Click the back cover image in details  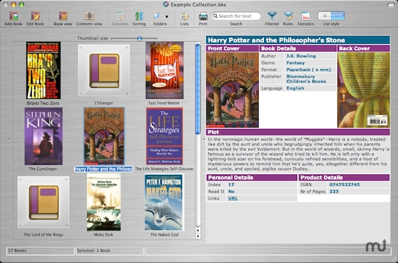pos(364,90)
